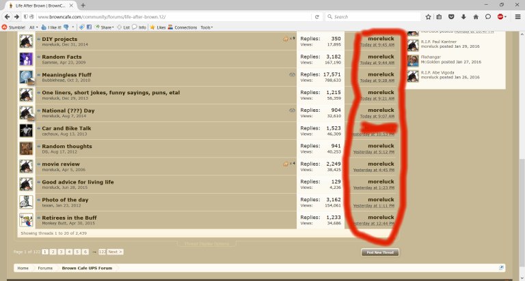The image size is (525, 281).
Task: Click the thumbs-down dislike icon
Action: click(x=66, y=27)
